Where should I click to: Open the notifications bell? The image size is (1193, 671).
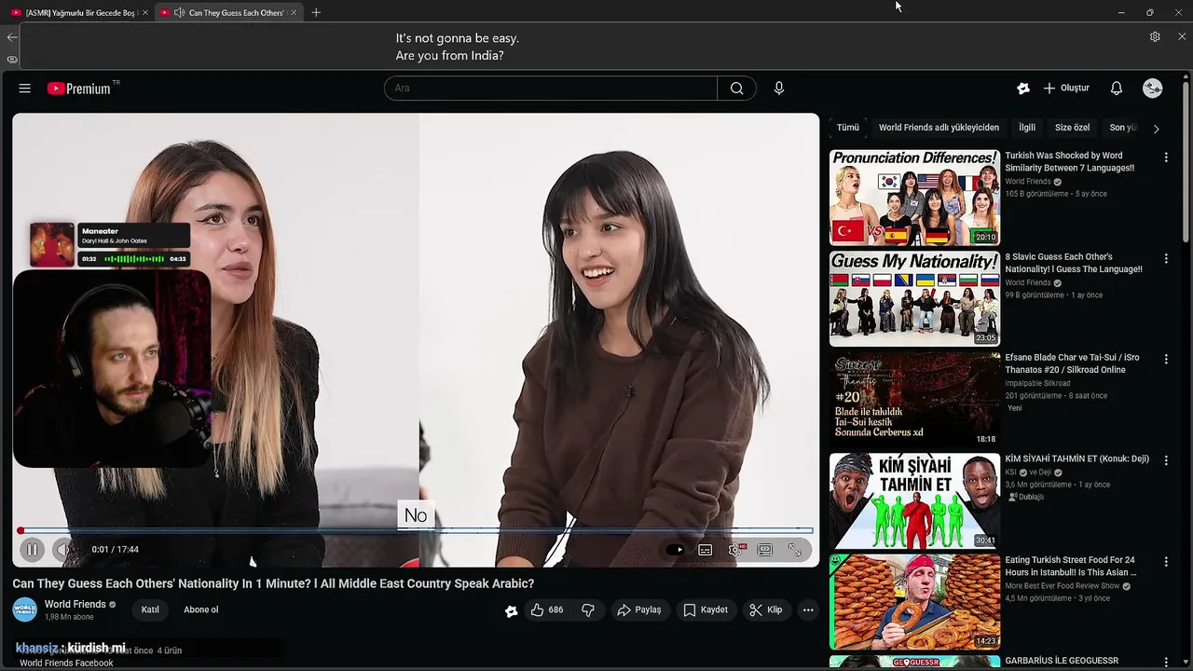[1117, 89]
